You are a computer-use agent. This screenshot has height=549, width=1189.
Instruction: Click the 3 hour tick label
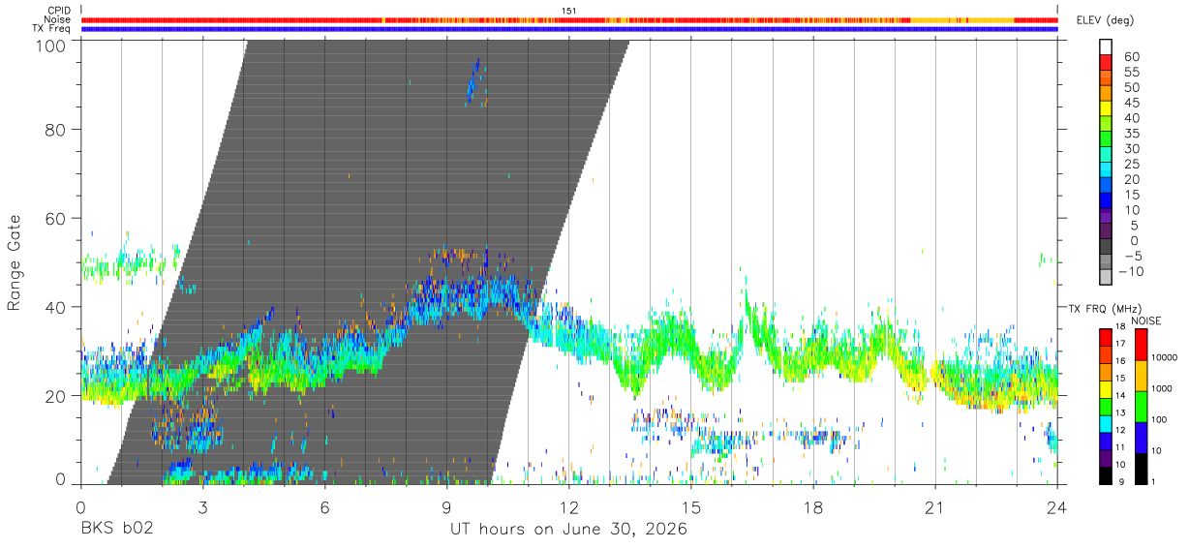(202, 506)
